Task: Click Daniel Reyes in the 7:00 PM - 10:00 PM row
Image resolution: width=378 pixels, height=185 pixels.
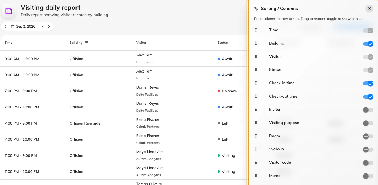Action: 148,104
